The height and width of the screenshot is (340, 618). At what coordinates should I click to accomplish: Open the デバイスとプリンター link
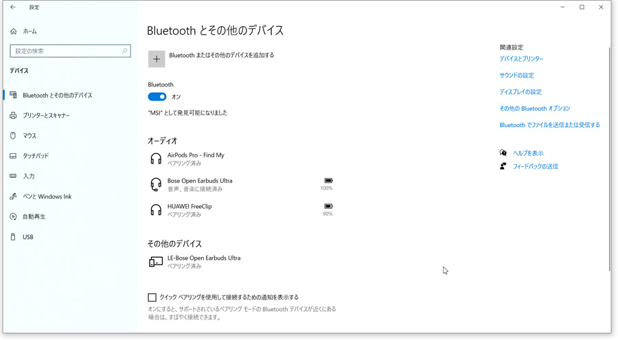[x=521, y=59]
